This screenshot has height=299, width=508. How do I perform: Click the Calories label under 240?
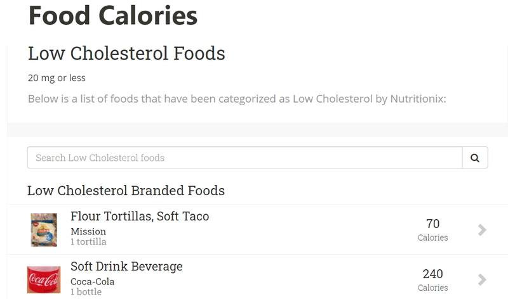pyautogui.click(x=432, y=288)
